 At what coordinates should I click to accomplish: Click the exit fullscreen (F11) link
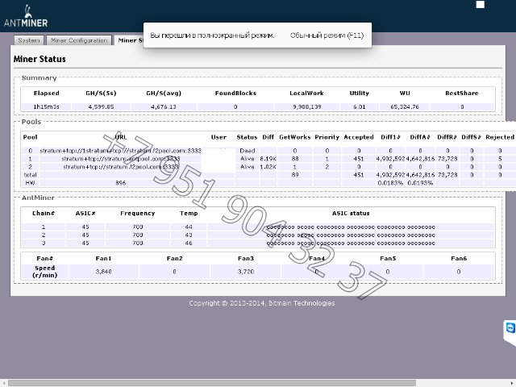pyautogui.click(x=327, y=35)
